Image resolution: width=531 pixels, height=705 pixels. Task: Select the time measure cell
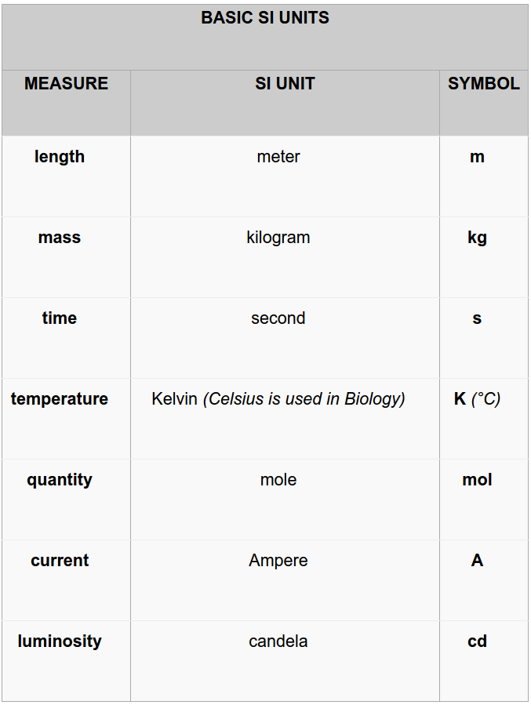point(60,318)
